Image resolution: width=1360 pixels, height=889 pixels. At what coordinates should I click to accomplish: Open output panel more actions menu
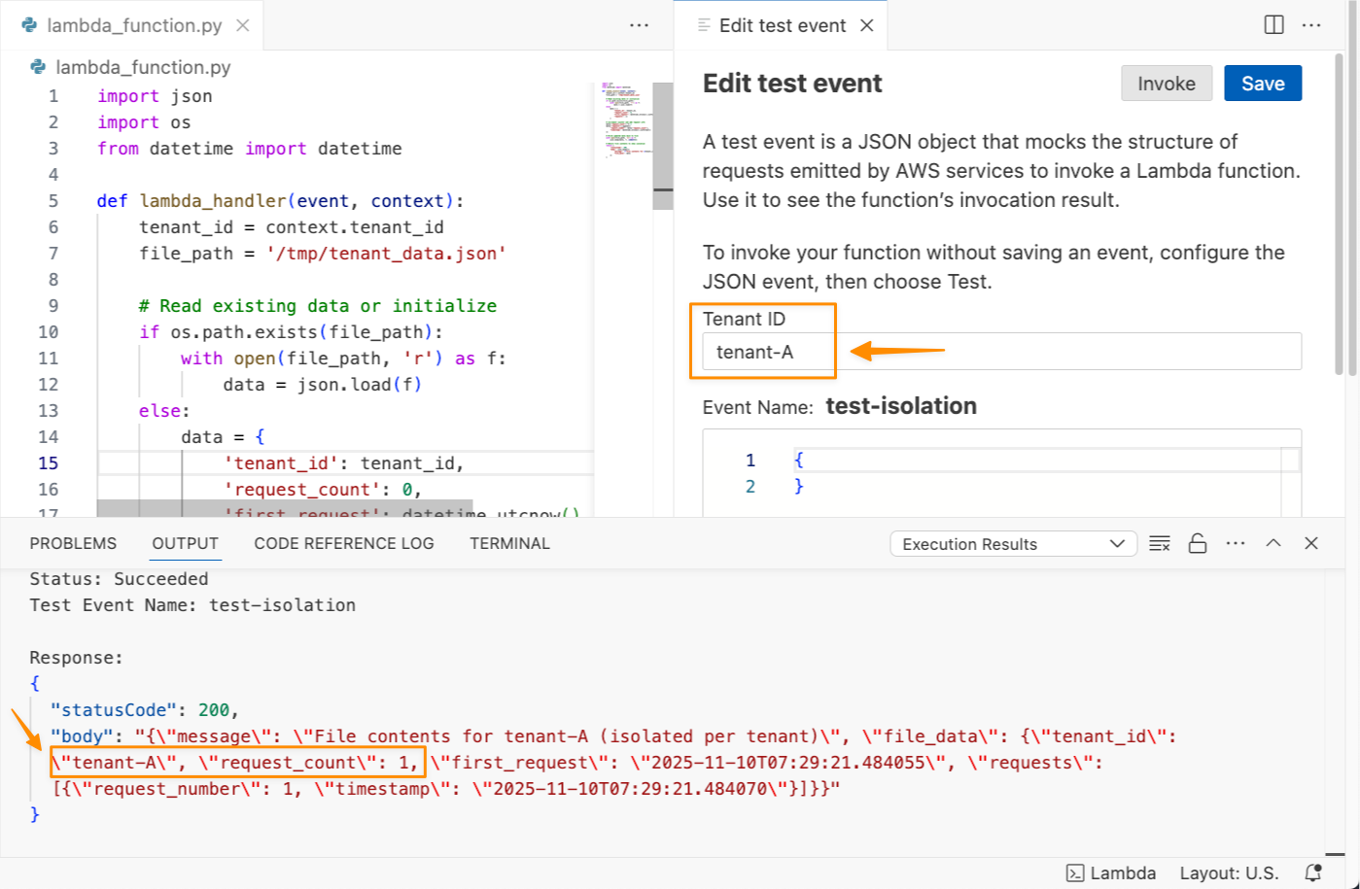point(1236,544)
